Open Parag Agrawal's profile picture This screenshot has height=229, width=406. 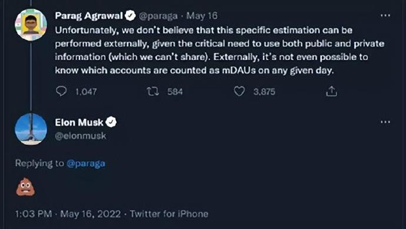coord(31,25)
